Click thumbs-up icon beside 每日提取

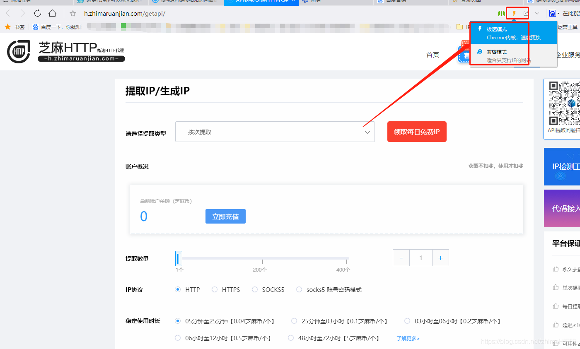(x=556, y=306)
